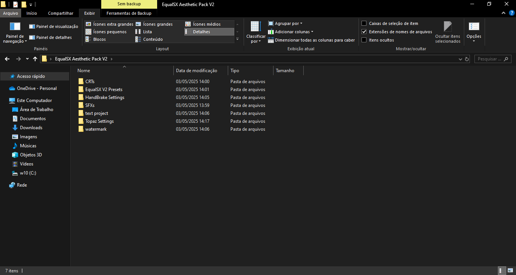The image size is (516, 275).
Task: Click Ocultar itens selecionados button
Action: click(448, 32)
